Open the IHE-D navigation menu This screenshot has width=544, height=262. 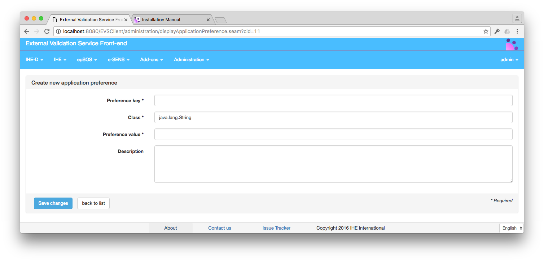(34, 59)
